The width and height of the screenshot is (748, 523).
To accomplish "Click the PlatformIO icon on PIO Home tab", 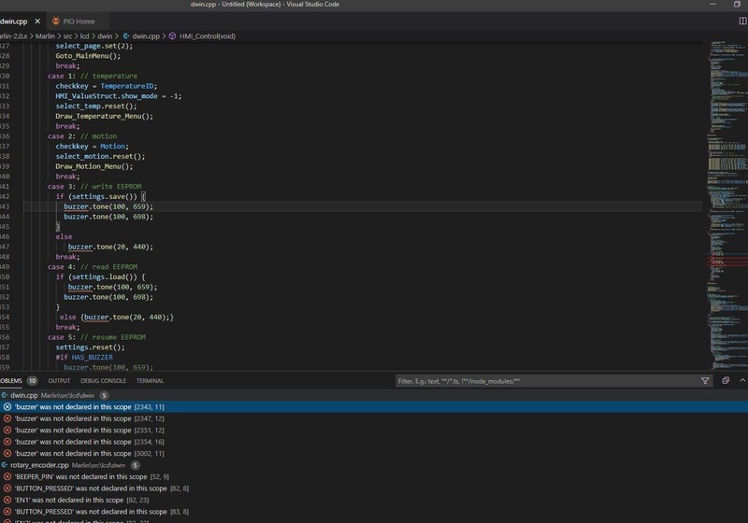I will point(57,21).
